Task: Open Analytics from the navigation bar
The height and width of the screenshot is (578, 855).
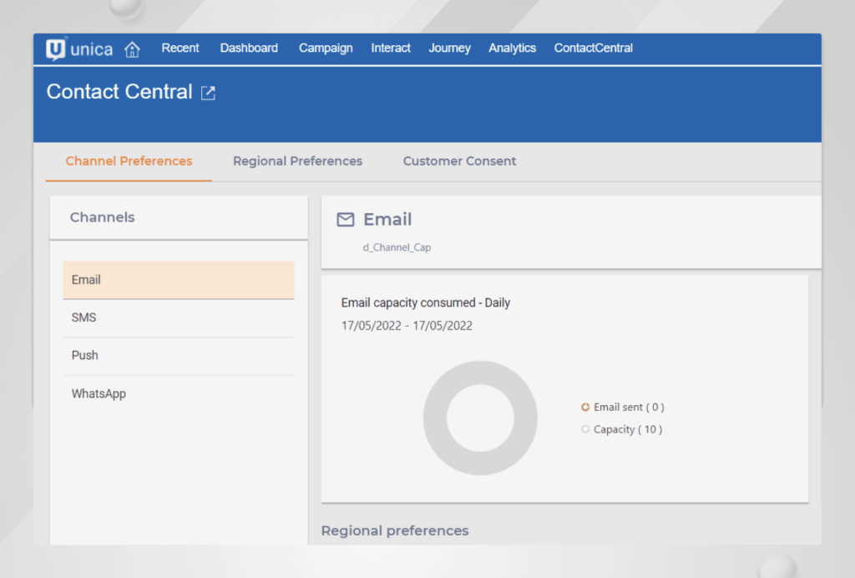Action: pos(512,48)
